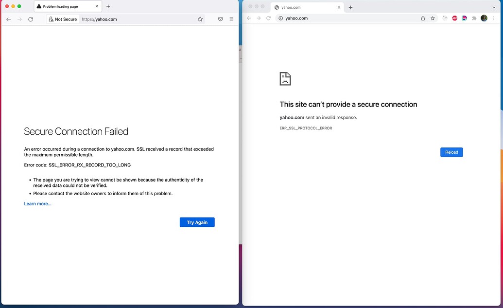Open Chrome three-dot menu
Screen dimensions: 503x308
point(494,18)
